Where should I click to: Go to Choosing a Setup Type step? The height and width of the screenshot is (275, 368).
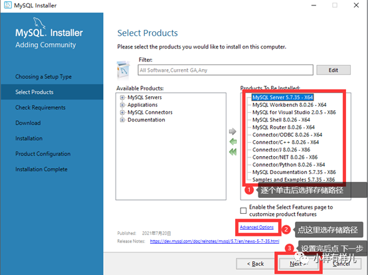(x=43, y=77)
